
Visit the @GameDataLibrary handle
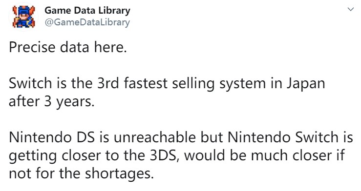tap(87, 22)
